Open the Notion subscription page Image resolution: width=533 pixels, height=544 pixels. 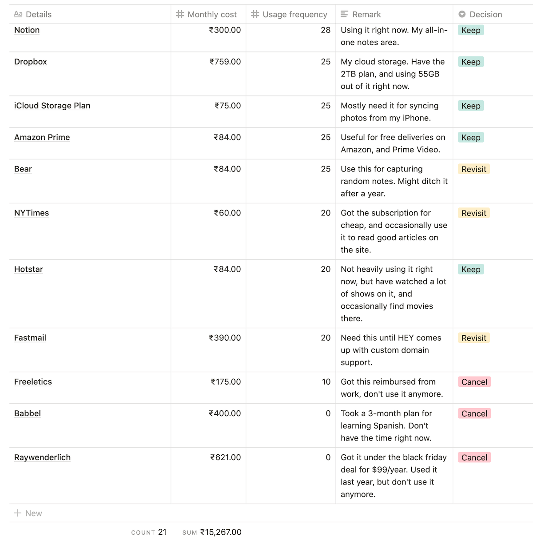click(27, 30)
